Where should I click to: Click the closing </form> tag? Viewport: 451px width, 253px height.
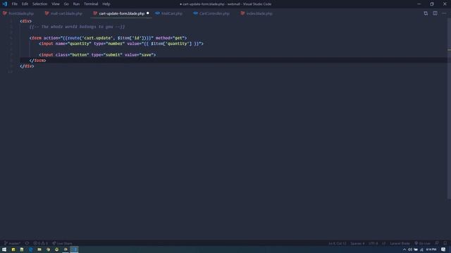[37, 60]
